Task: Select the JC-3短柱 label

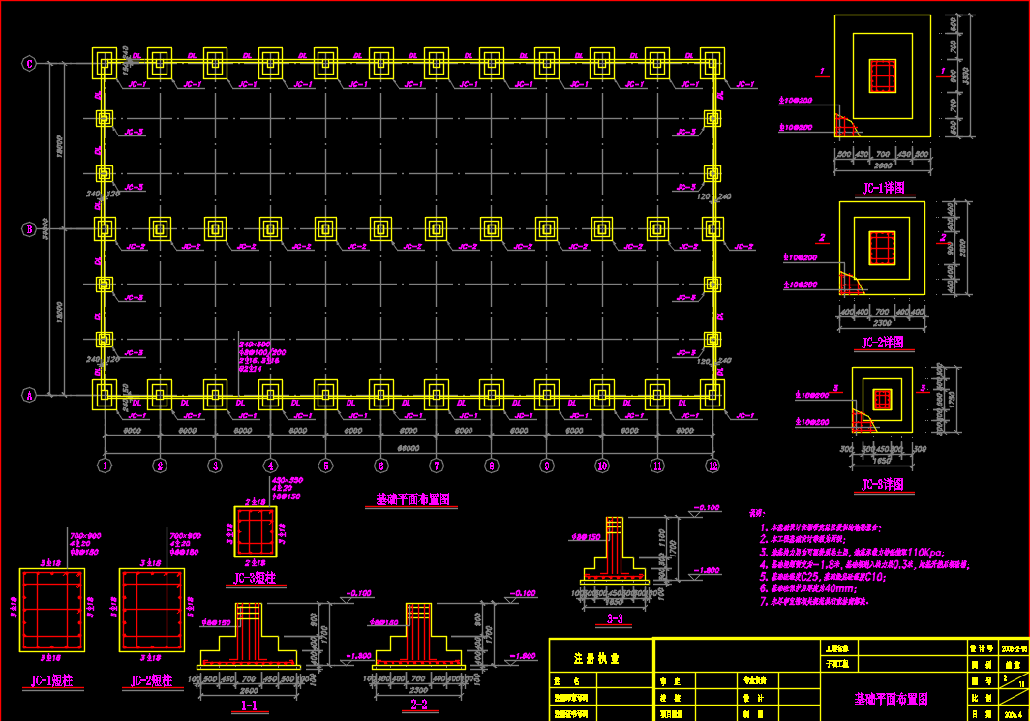Action: pyautogui.click(x=256, y=578)
